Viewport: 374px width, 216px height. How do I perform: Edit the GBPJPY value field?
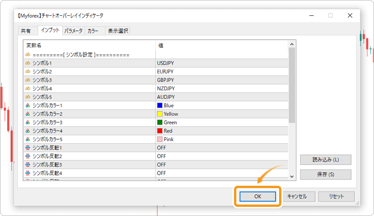(x=222, y=80)
